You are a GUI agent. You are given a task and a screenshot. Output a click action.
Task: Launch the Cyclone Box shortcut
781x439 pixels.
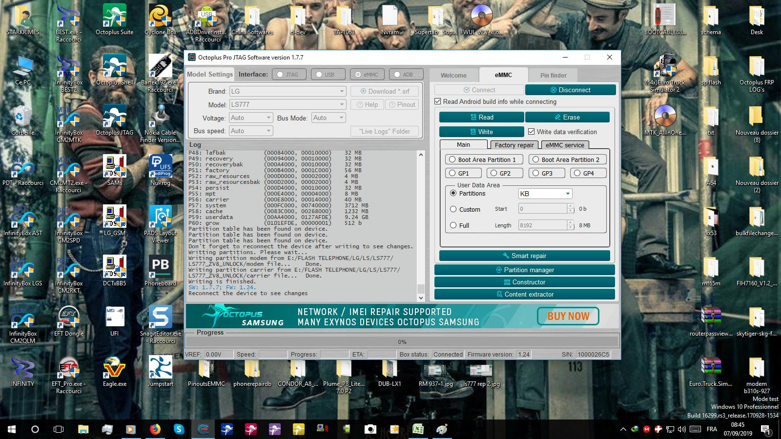[x=160, y=20]
